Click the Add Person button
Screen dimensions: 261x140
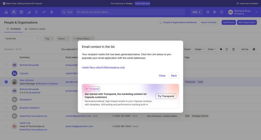(229, 23)
